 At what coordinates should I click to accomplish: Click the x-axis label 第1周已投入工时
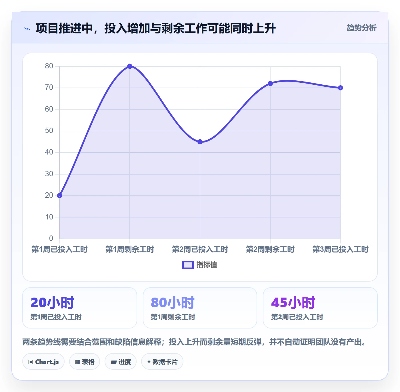click(59, 250)
